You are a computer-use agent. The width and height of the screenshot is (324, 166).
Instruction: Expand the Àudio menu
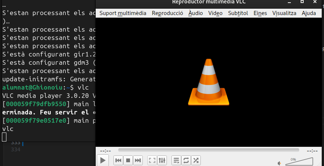(x=196, y=13)
